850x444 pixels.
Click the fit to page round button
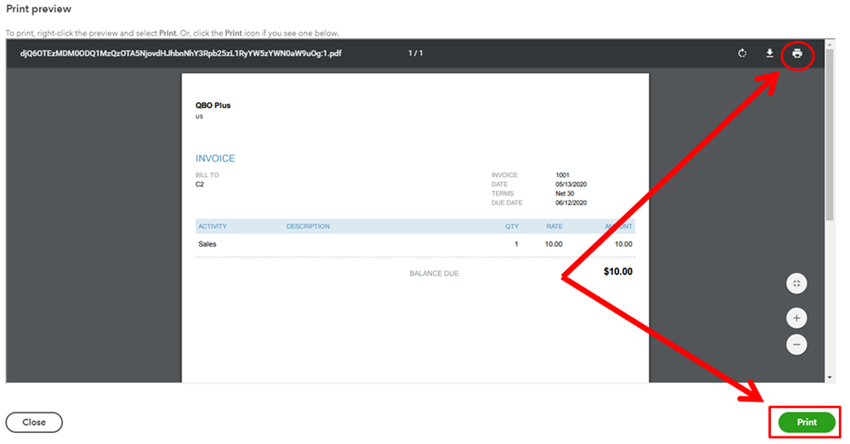click(x=796, y=283)
